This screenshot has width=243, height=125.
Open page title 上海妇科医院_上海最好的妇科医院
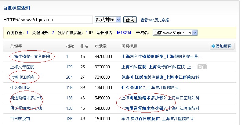pyautogui.click(x=158, y=67)
